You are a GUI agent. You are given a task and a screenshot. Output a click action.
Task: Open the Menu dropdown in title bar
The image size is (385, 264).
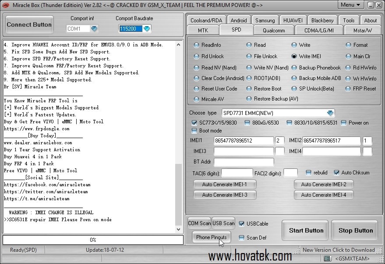pyautogui.click(x=350, y=5)
